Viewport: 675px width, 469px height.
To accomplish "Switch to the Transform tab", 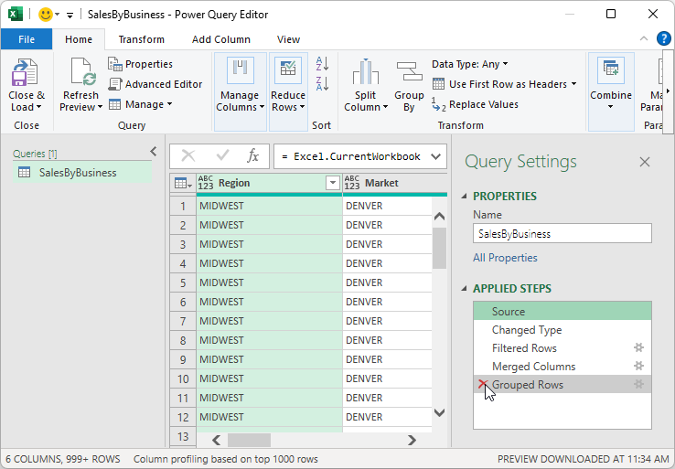I will pyautogui.click(x=141, y=39).
